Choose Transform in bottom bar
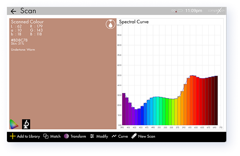This screenshot has width=240, height=156. 78,136
